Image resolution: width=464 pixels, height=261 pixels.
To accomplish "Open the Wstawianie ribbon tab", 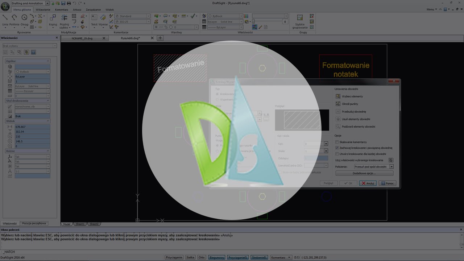I will coord(43,10).
